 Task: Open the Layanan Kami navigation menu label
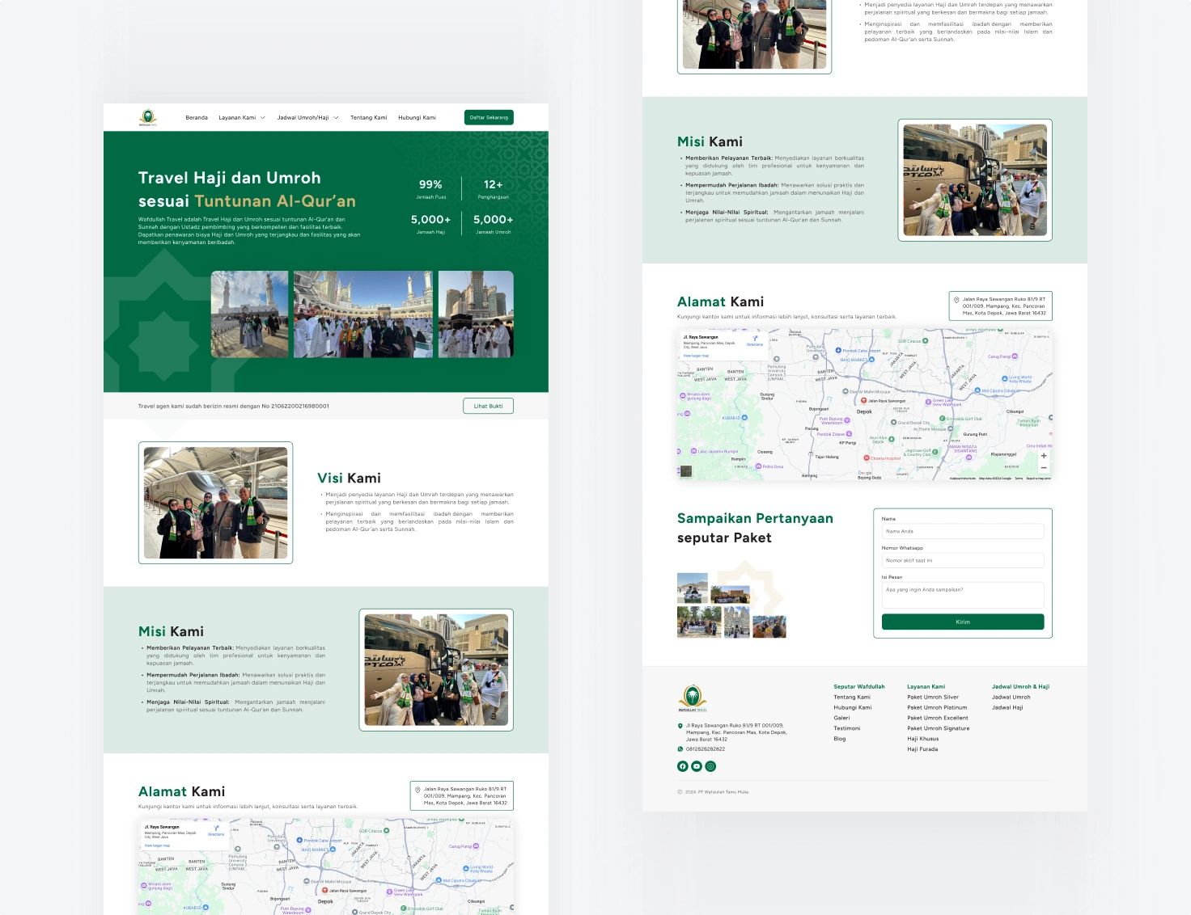(237, 118)
